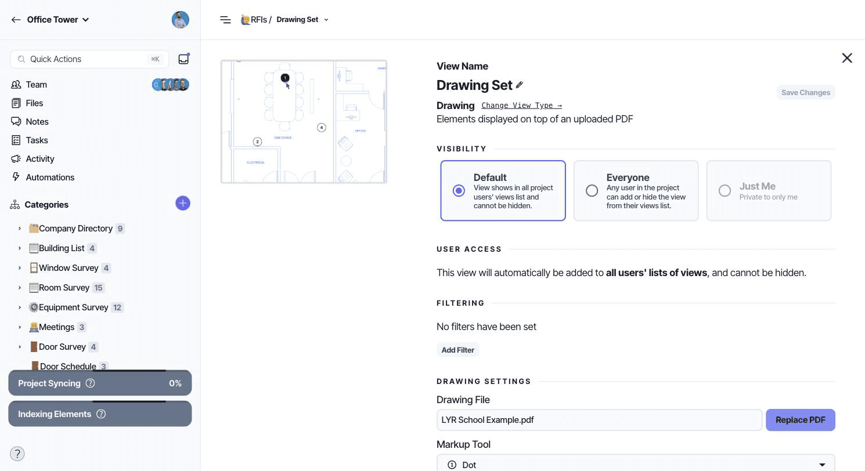
Task: Expand the Meetings category
Action: pos(20,327)
